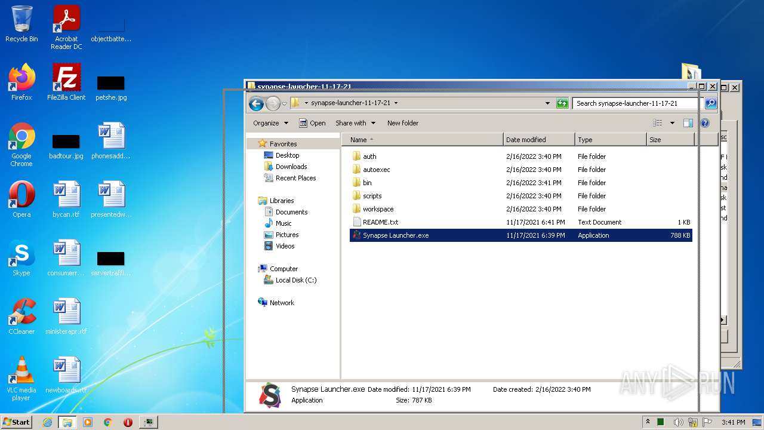Launch Acrobat Reader DC shortcut
764x430 pixels.
pyautogui.click(x=66, y=27)
